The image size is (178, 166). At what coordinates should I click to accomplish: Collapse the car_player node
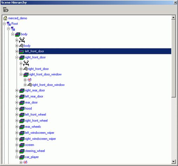pos(17,157)
